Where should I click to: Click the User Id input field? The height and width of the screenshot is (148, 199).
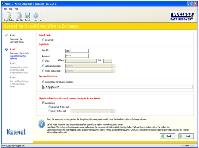point(77,50)
